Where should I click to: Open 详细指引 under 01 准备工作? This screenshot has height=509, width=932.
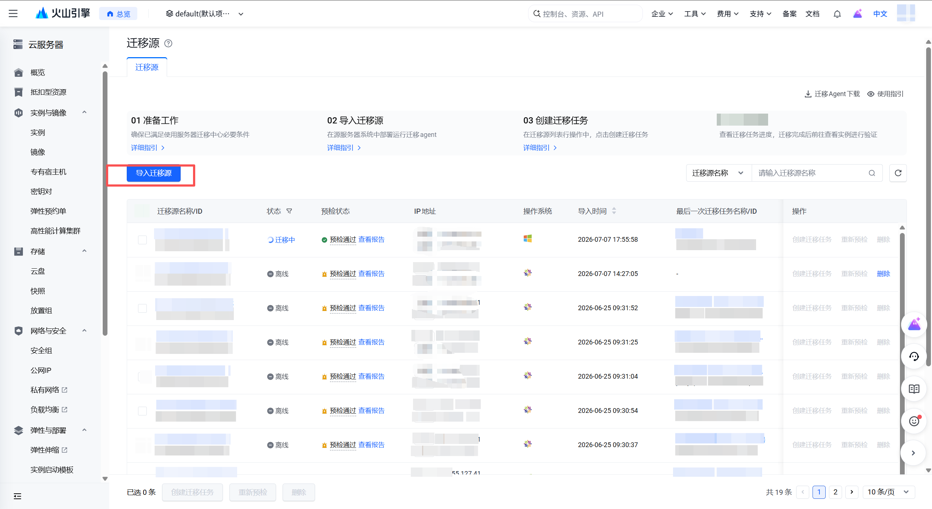pyautogui.click(x=148, y=147)
